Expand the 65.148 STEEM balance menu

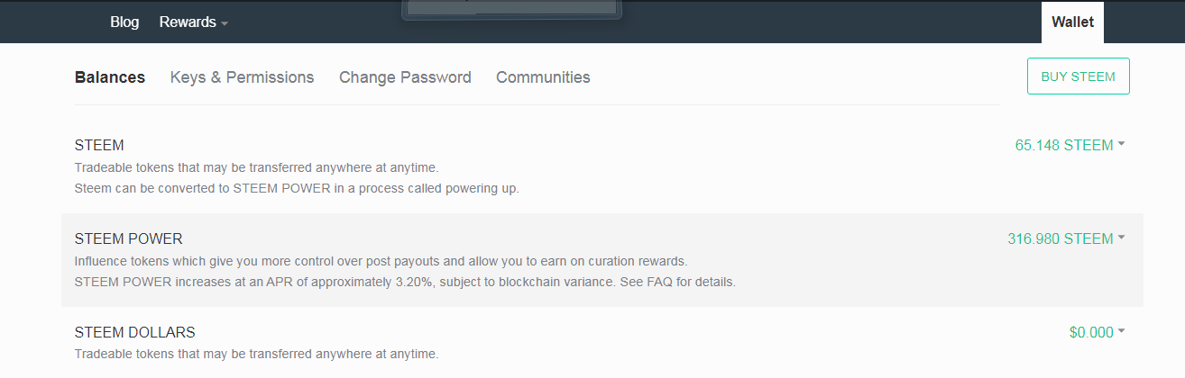coord(1070,145)
